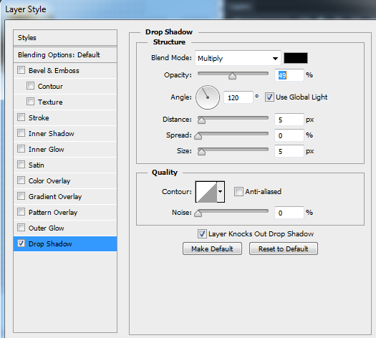Check the Stroke effect box
Viewport: 376px width, 338px height.
(21, 117)
